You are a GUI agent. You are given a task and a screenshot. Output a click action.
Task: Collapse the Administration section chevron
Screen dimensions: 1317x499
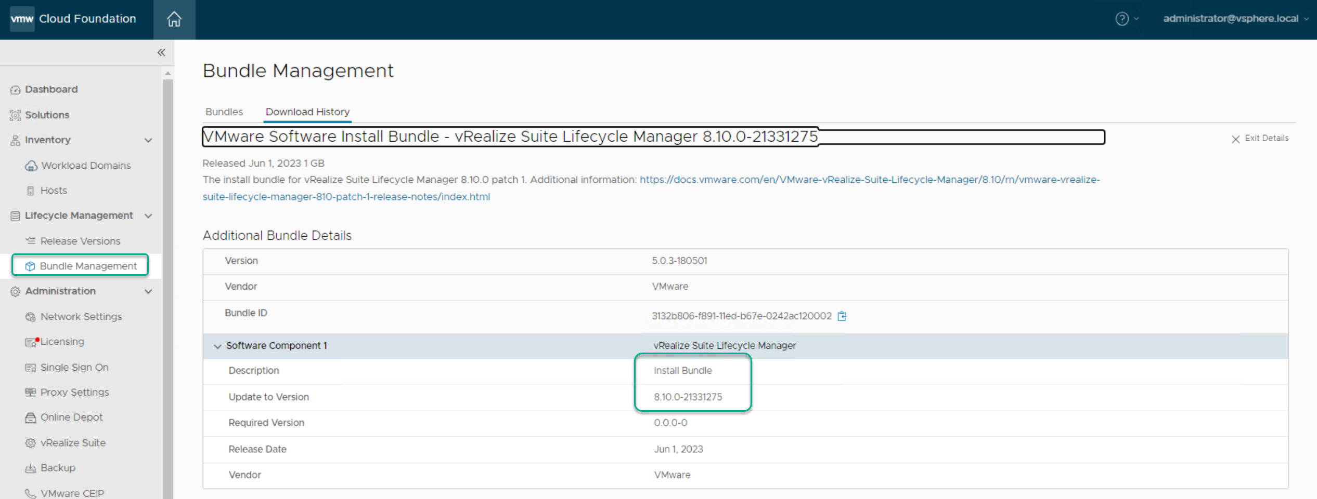148,291
